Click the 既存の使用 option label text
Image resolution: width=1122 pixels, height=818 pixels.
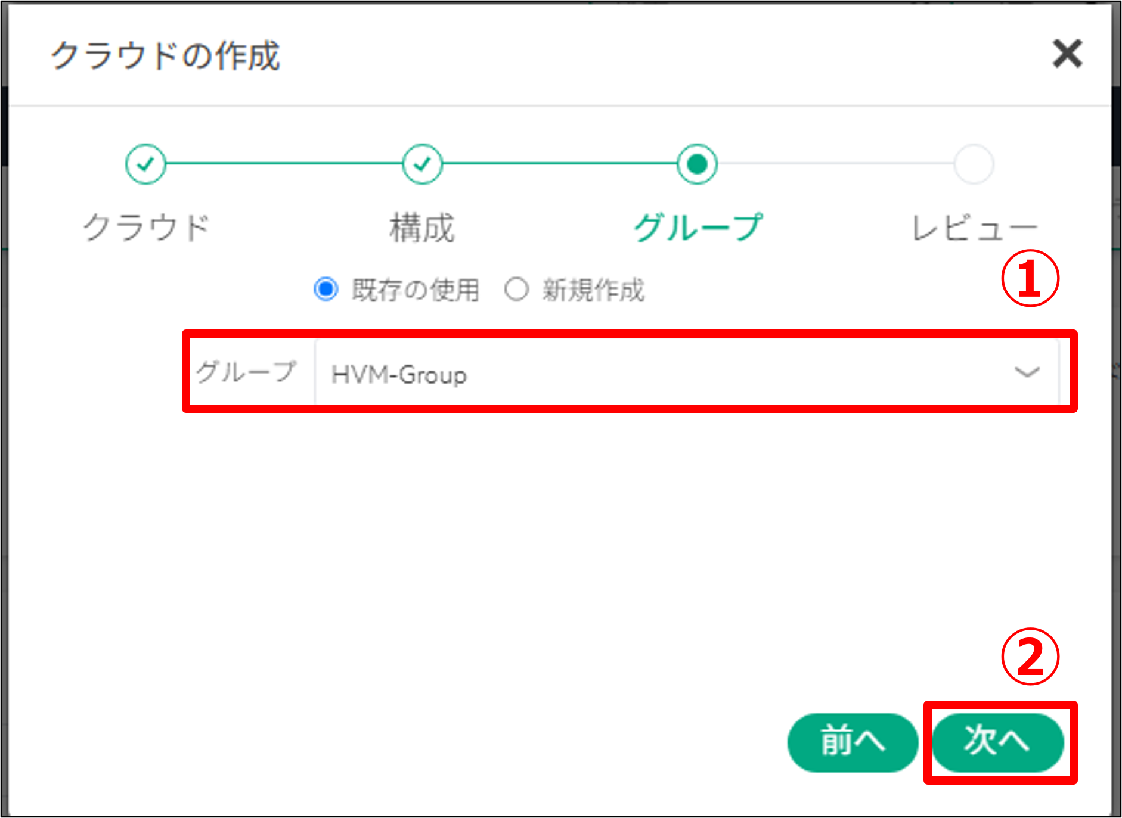(416, 290)
